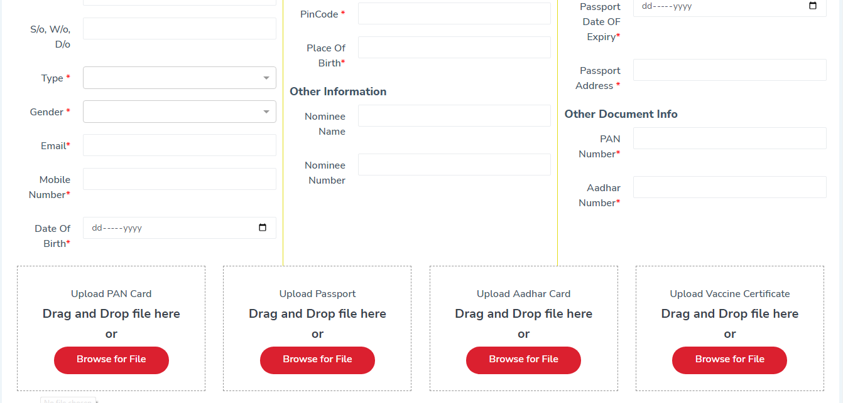Click the S/o, W/o, D/o field
Screen dimensions: 843x403
pyautogui.click(x=180, y=28)
